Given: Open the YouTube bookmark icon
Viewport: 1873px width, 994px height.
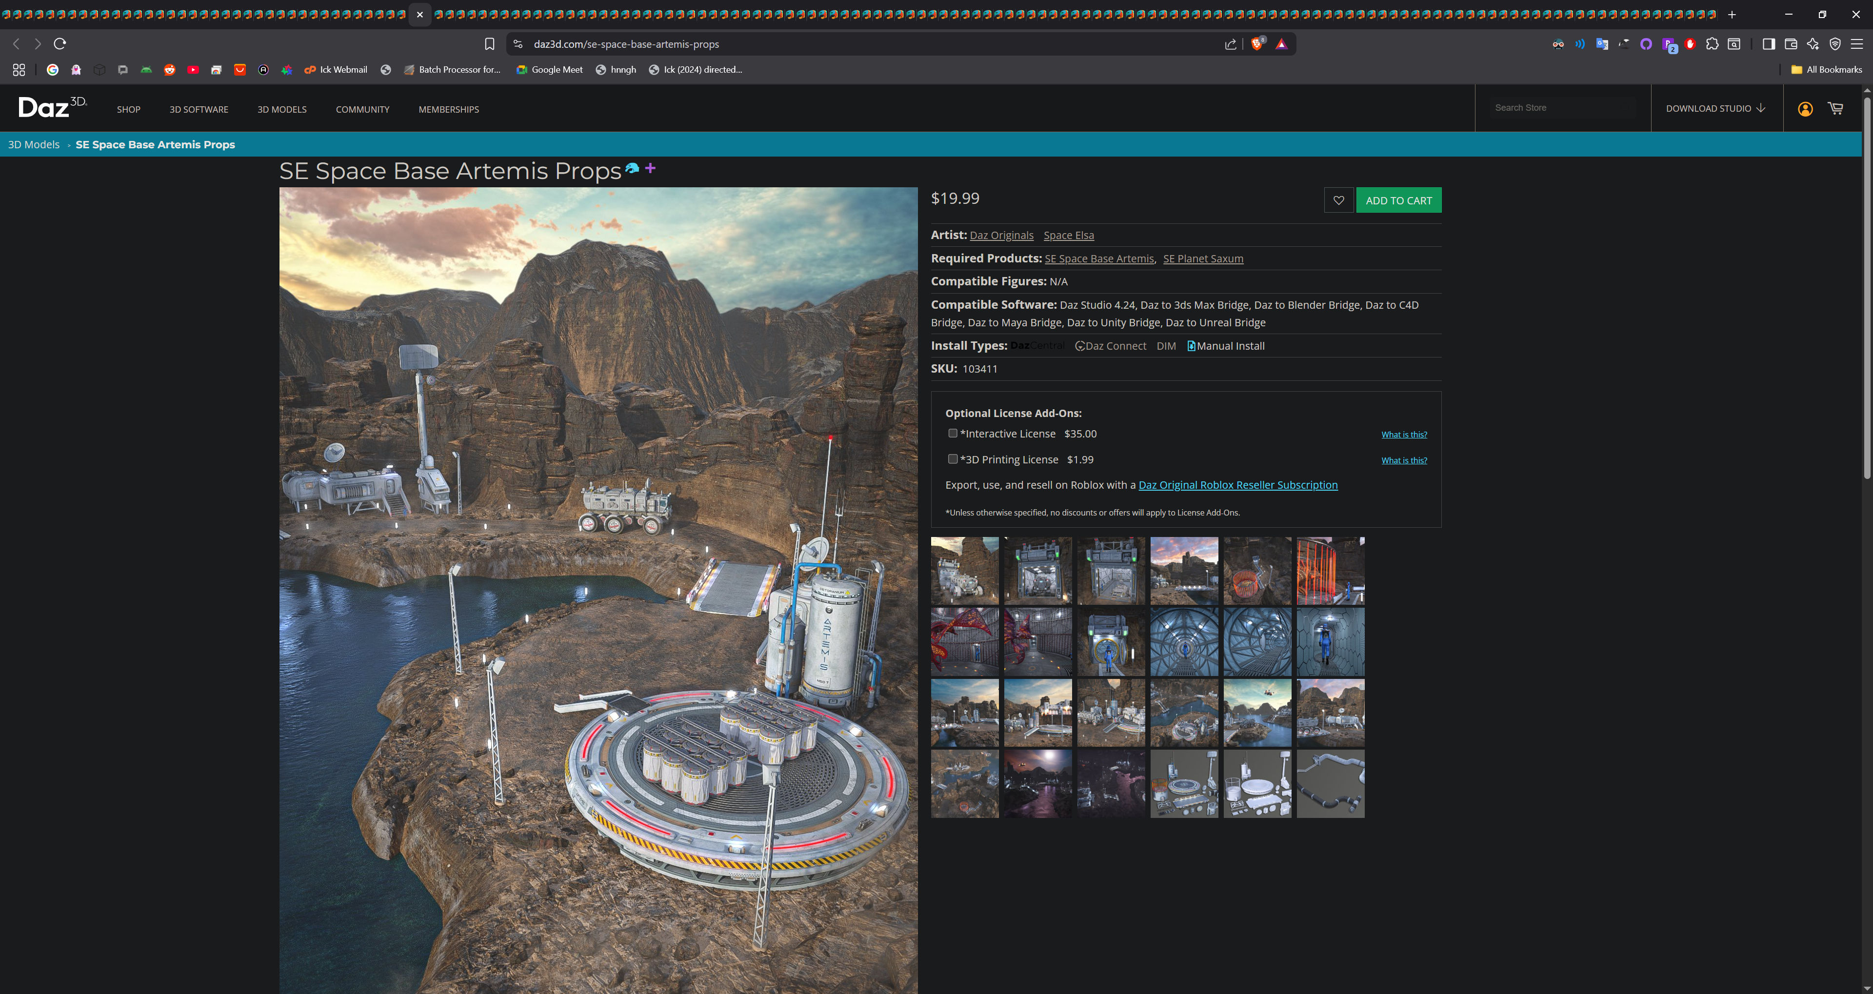Looking at the screenshot, I should click(193, 70).
